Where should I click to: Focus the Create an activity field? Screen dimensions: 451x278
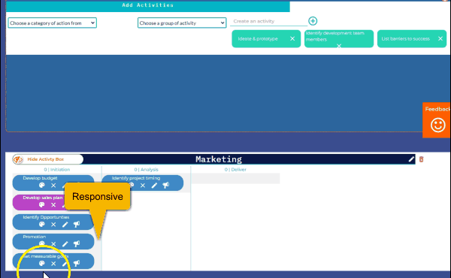(x=268, y=21)
